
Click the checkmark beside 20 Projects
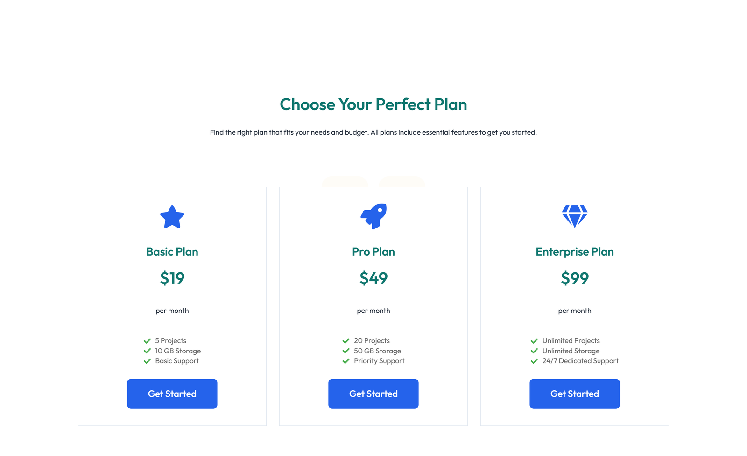tap(346, 340)
